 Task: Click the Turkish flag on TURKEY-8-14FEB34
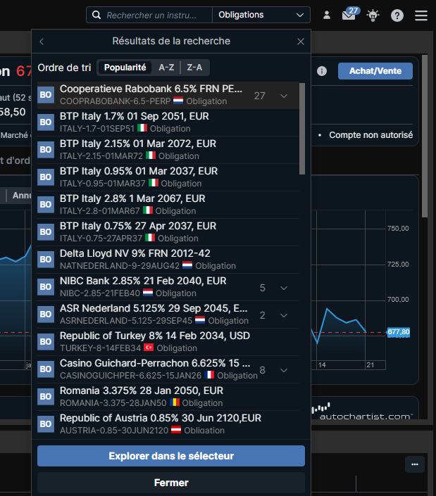[x=149, y=348]
